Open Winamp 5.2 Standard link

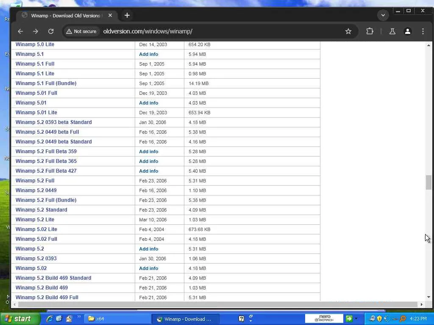click(x=41, y=210)
